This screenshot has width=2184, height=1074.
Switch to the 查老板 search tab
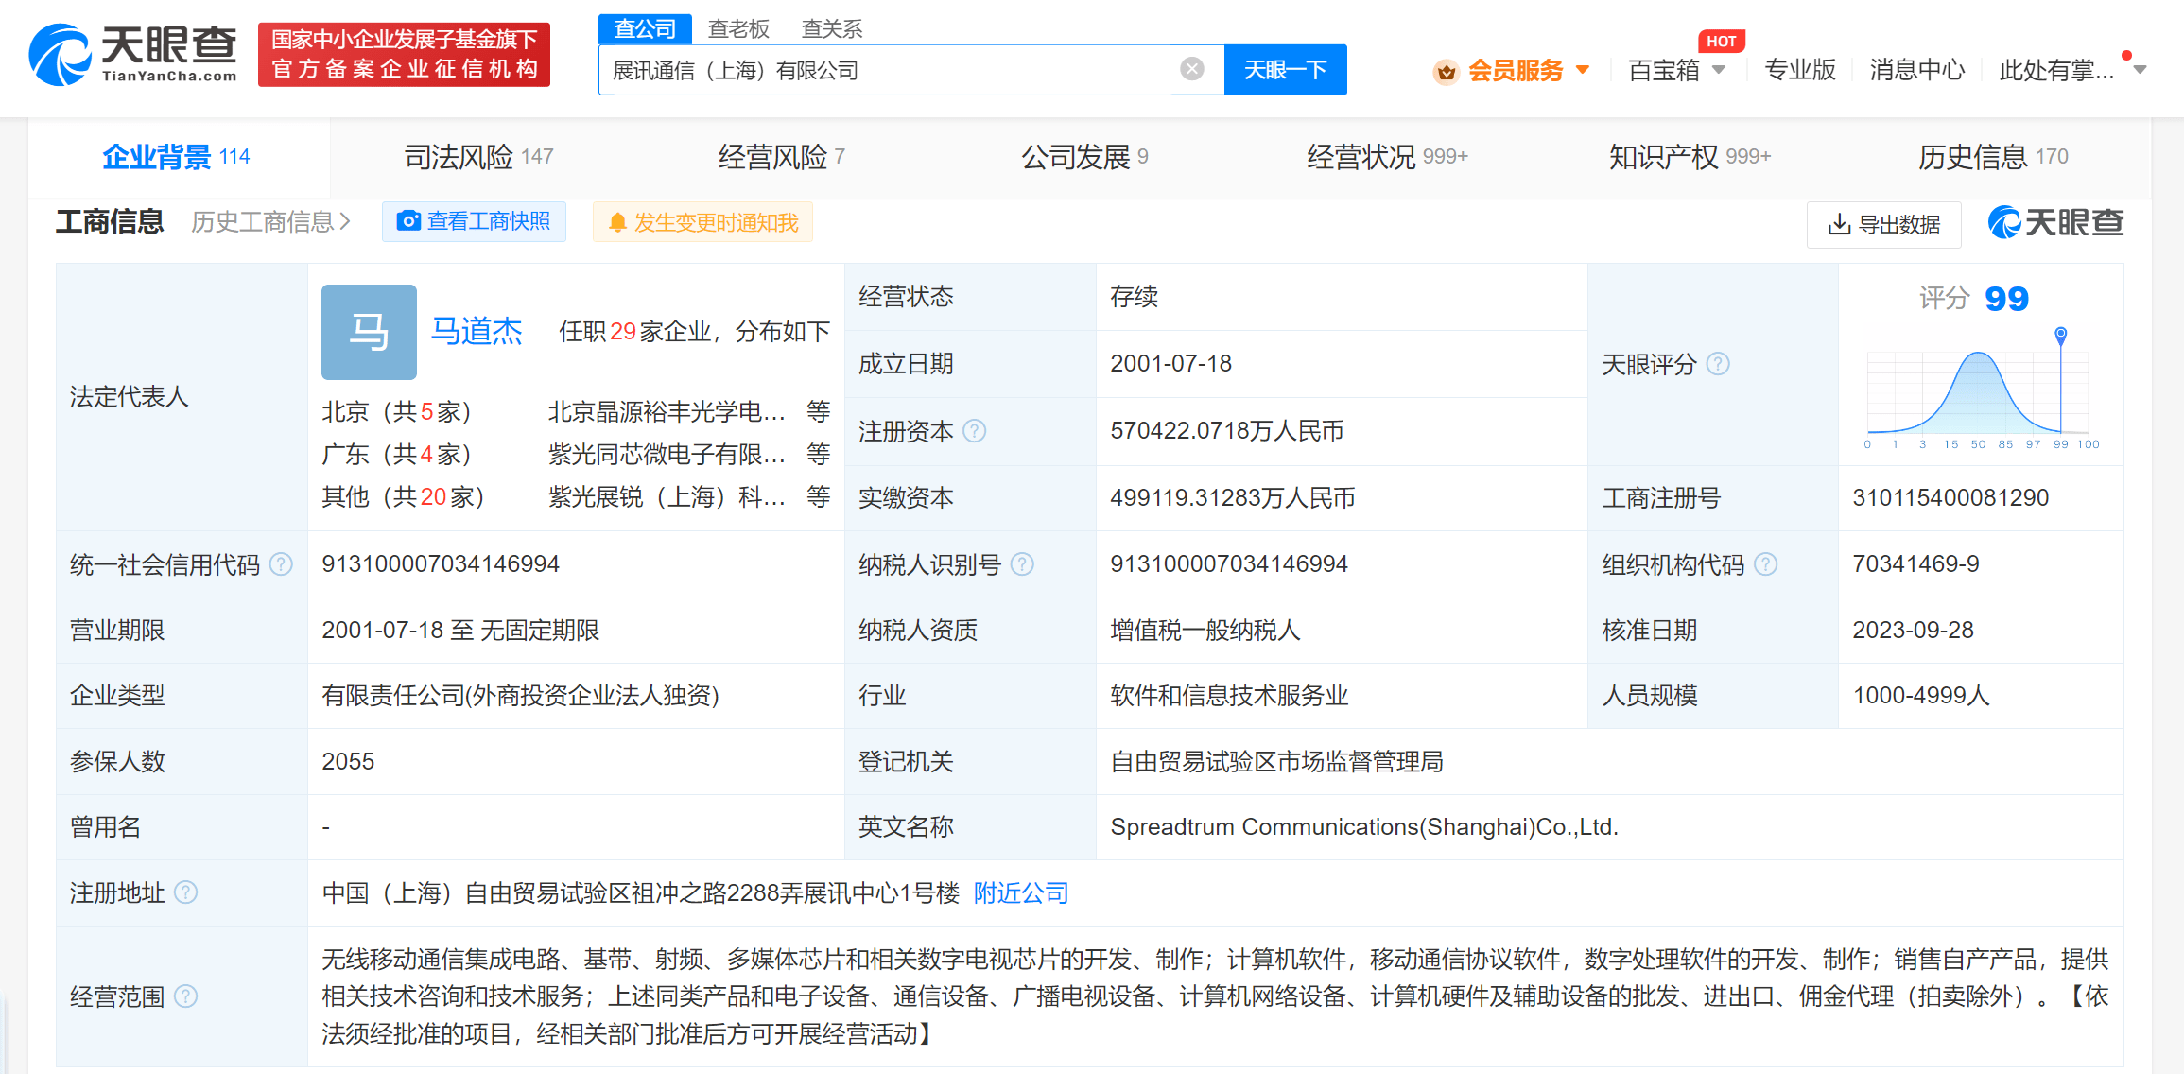[738, 28]
